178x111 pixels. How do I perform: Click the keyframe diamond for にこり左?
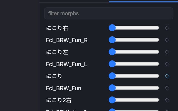[x=167, y=52]
